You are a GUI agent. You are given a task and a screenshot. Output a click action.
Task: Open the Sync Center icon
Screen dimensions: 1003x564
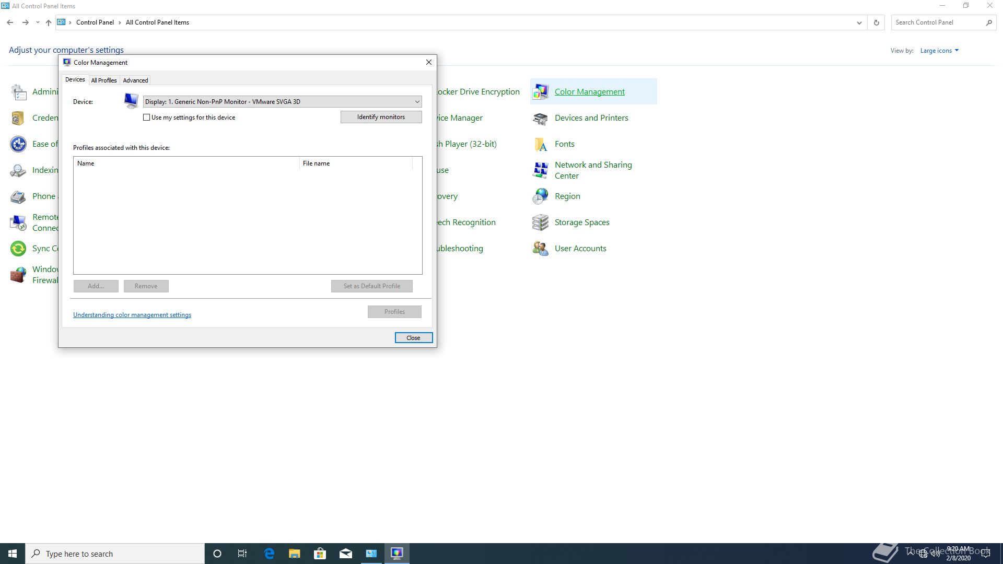[18, 249]
